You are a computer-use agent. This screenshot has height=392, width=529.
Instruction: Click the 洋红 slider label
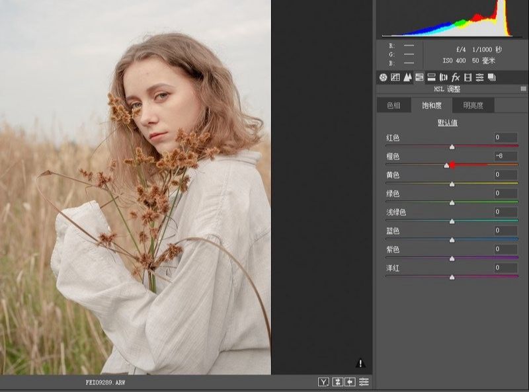point(393,268)
